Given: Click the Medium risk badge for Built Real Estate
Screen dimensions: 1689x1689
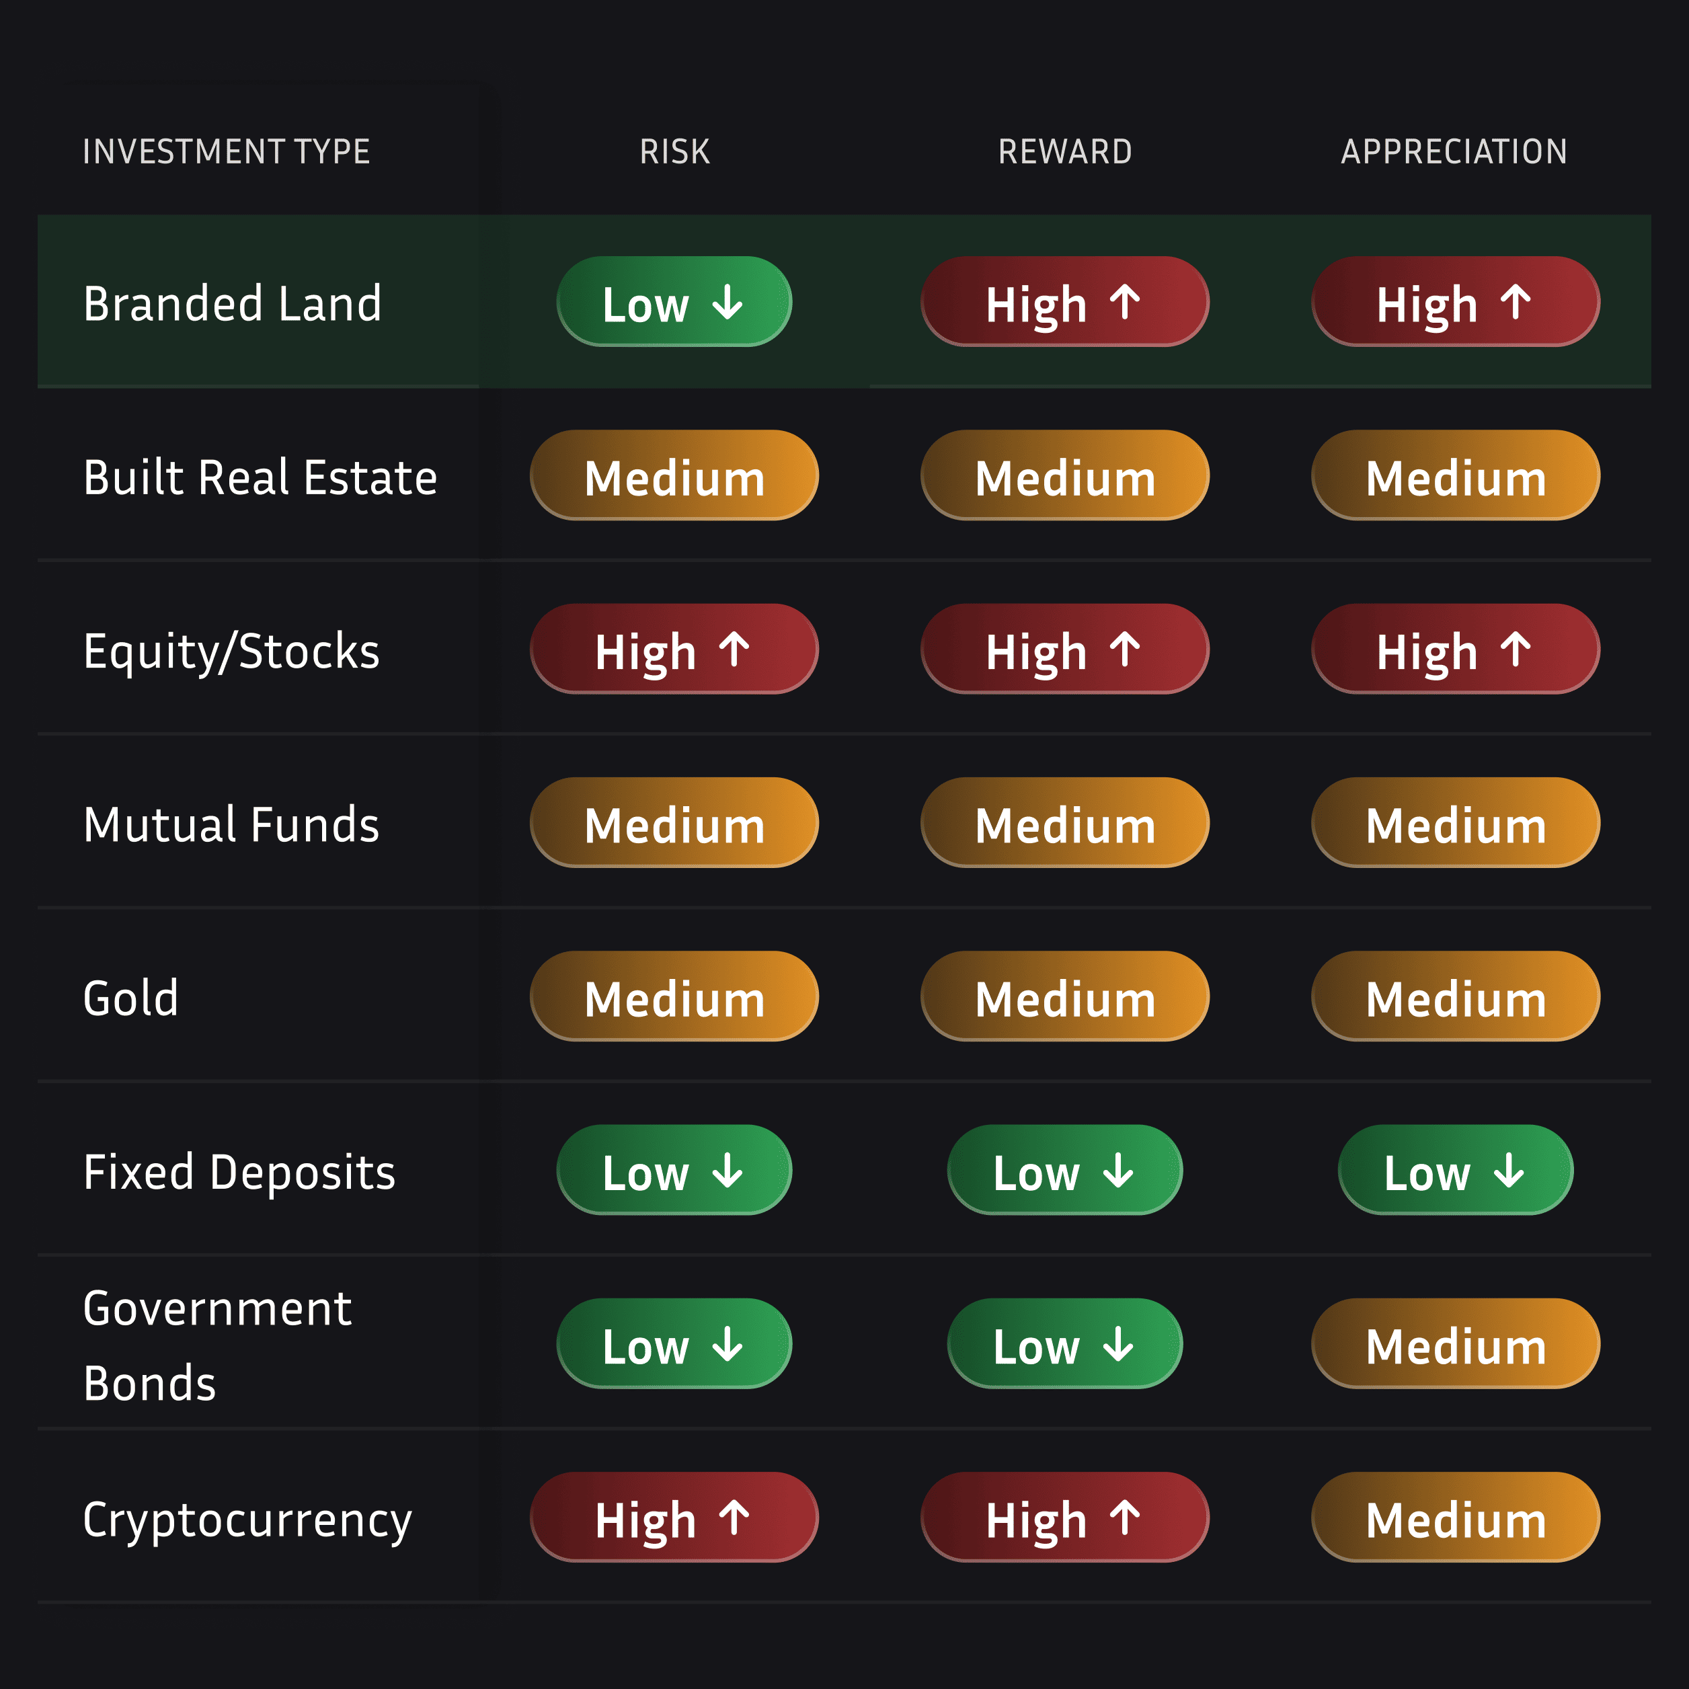Looking at the screenshot, I should [x=674, y=475].
